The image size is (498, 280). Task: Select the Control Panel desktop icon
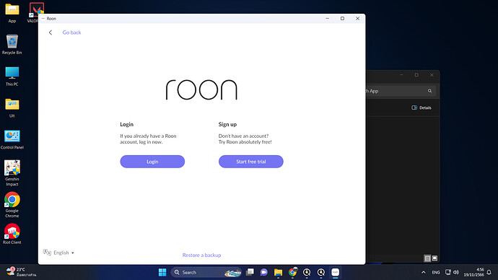tap(12, 140)
